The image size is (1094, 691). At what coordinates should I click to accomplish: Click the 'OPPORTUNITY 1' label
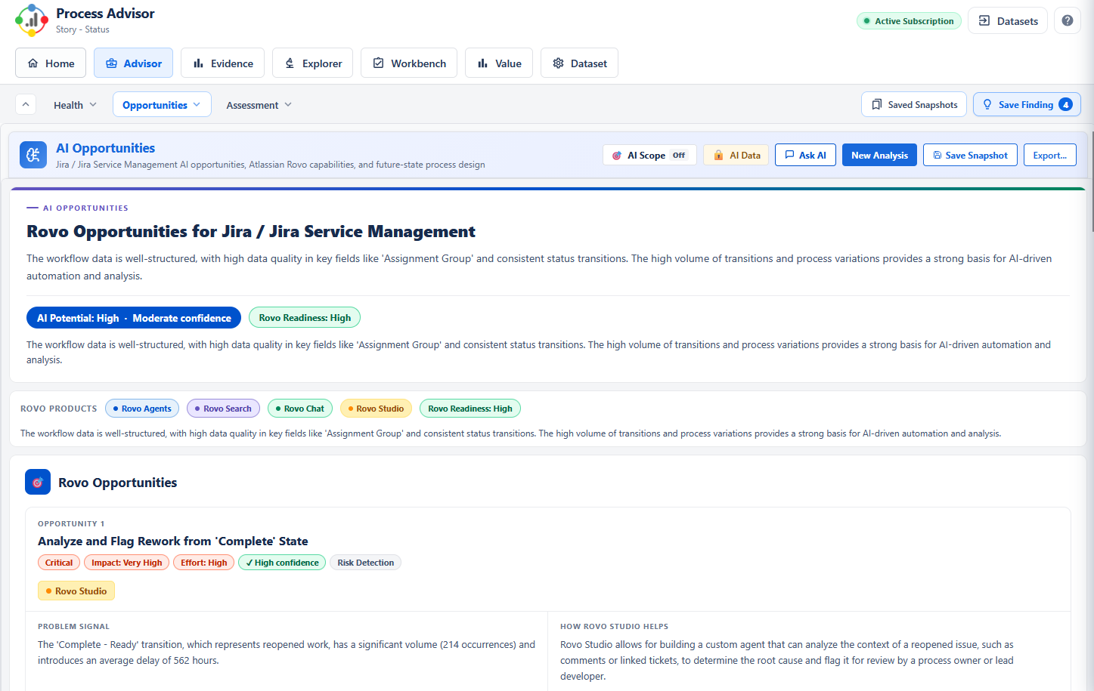pyautogui.click(x=71, y=523)
